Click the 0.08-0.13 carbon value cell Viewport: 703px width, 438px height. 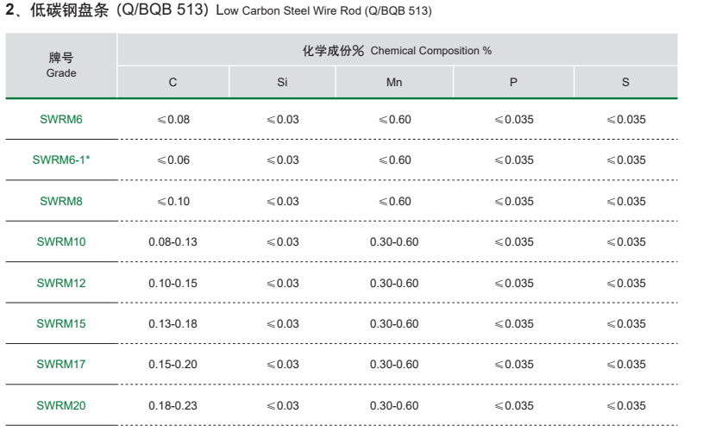173,241
